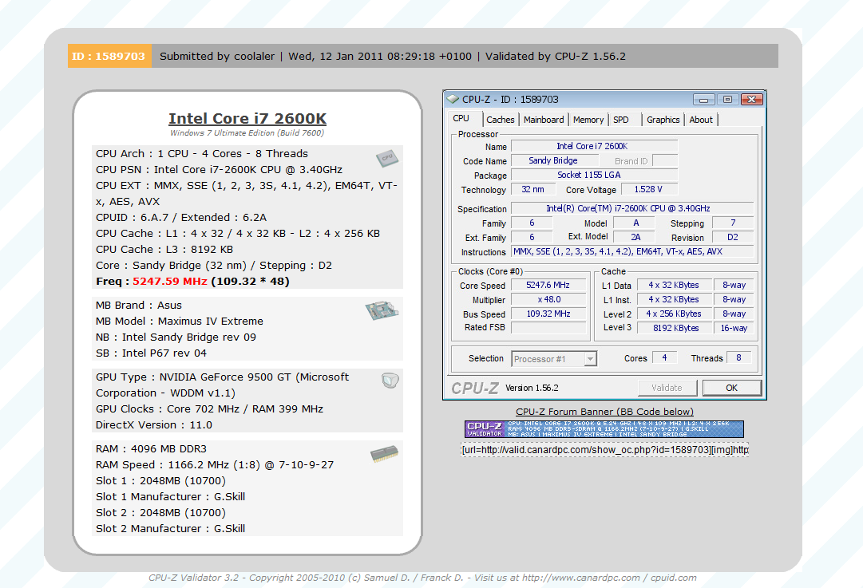Switch to the Caches tab
863x588 pixels.
[501, 120]
